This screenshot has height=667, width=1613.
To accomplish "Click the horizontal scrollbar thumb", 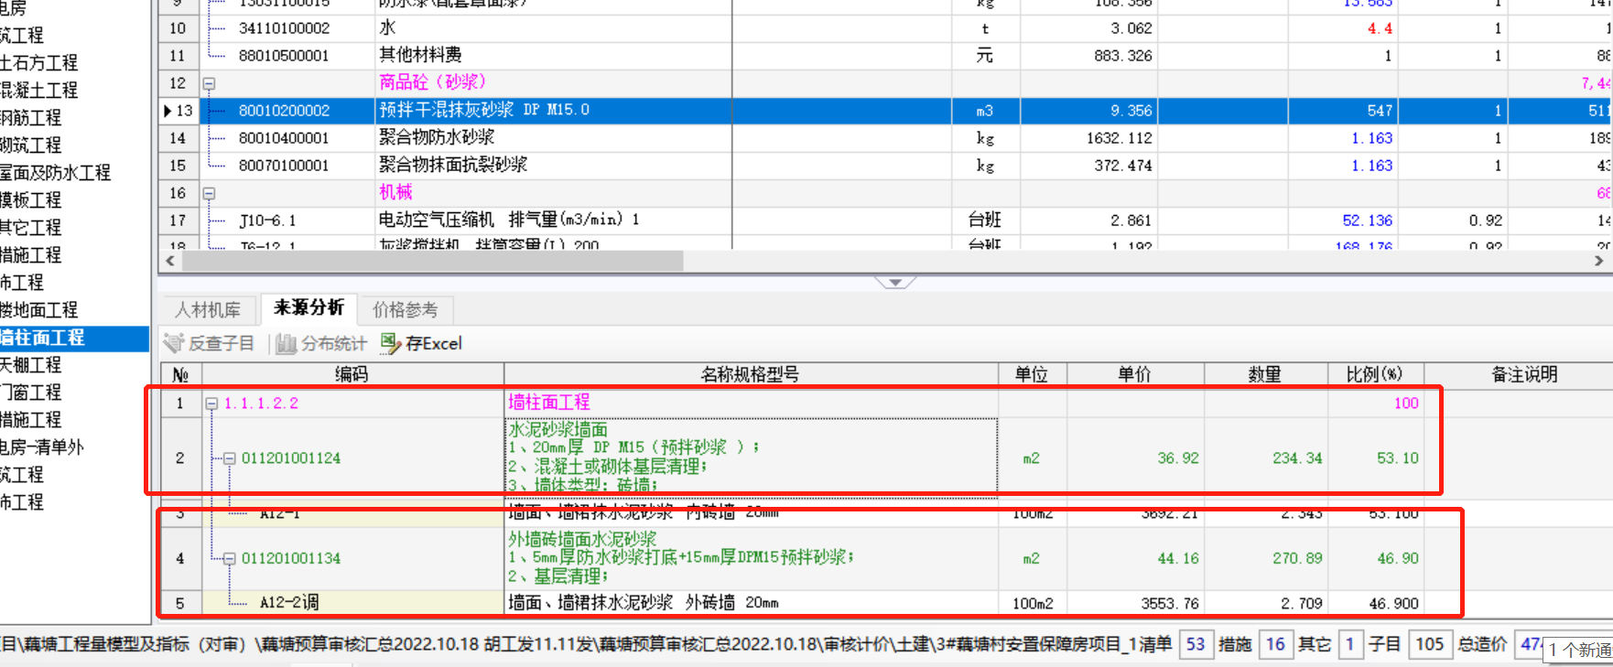I will (432, 261).
